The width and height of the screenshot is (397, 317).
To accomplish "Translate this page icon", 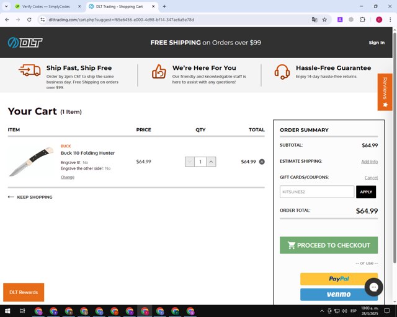I will (x=314, y=20).
